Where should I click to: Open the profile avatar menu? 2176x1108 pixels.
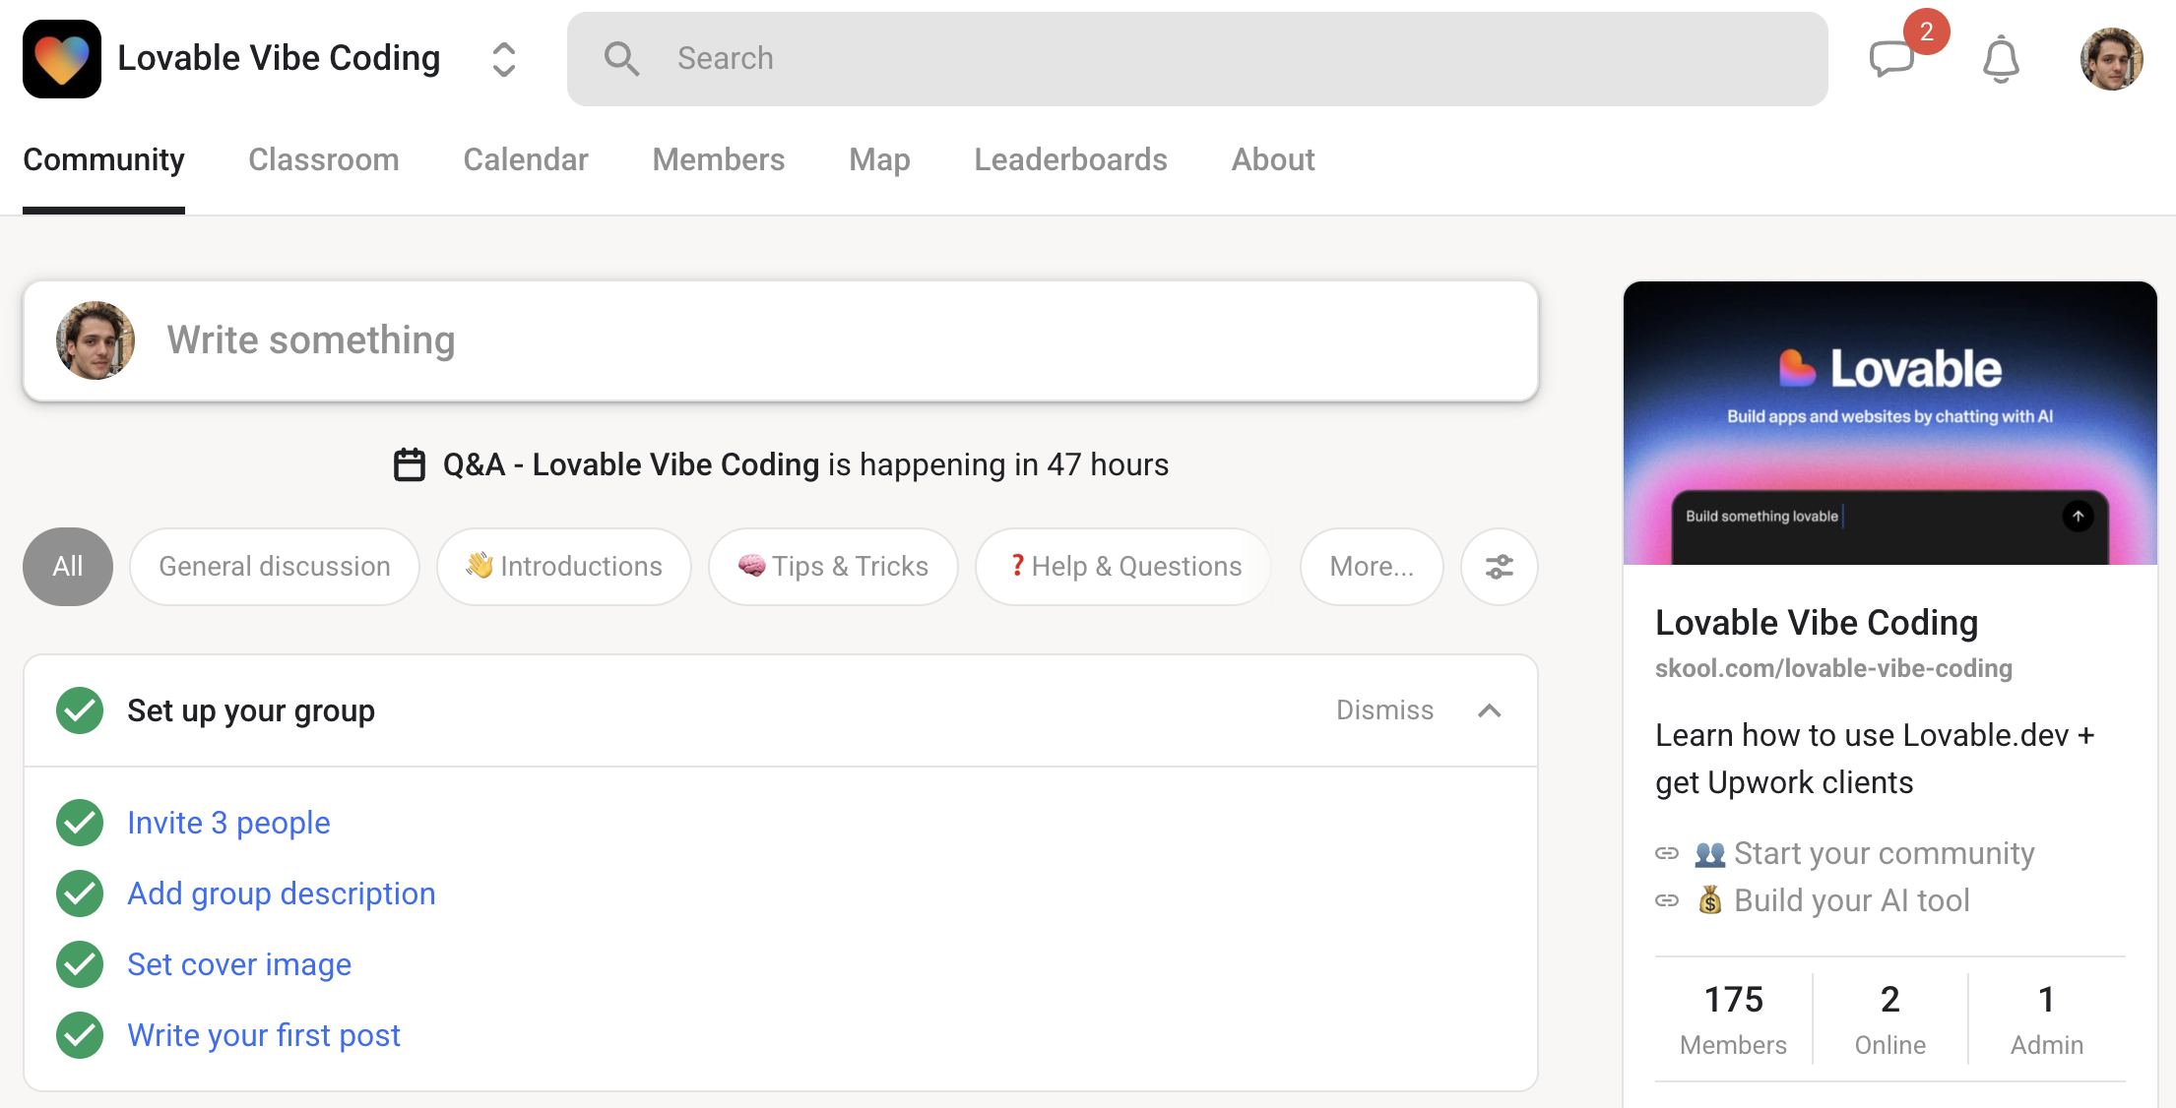coord(2111,59)
